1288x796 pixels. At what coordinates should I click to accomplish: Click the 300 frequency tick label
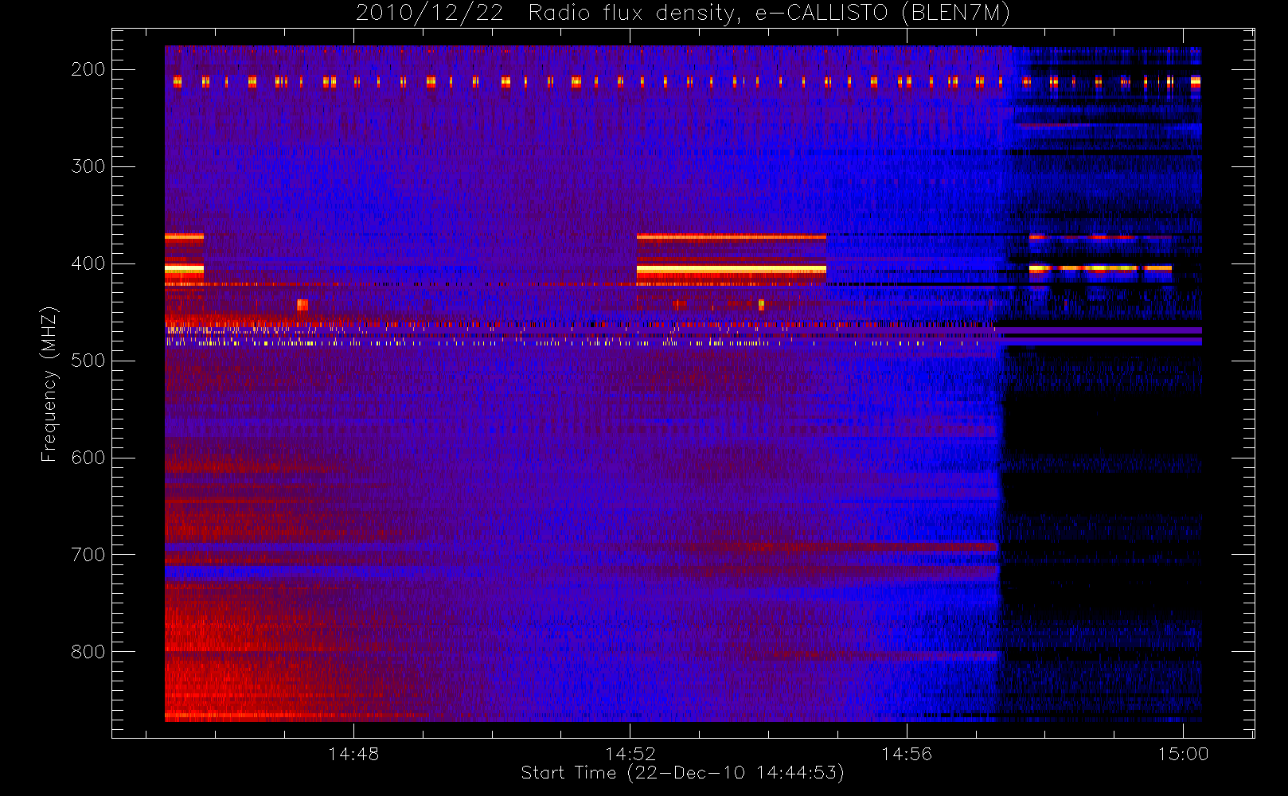(x=88, y=166)
